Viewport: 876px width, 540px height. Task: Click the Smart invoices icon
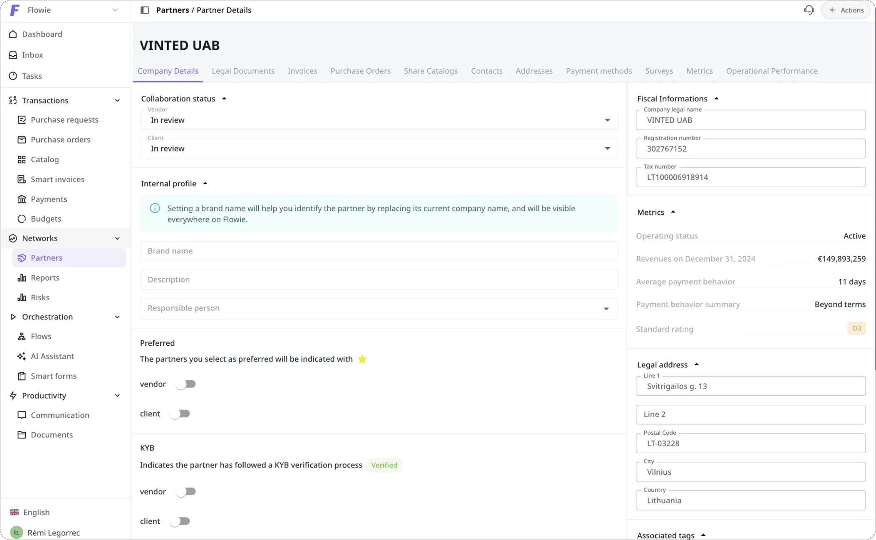pos(22,179)
